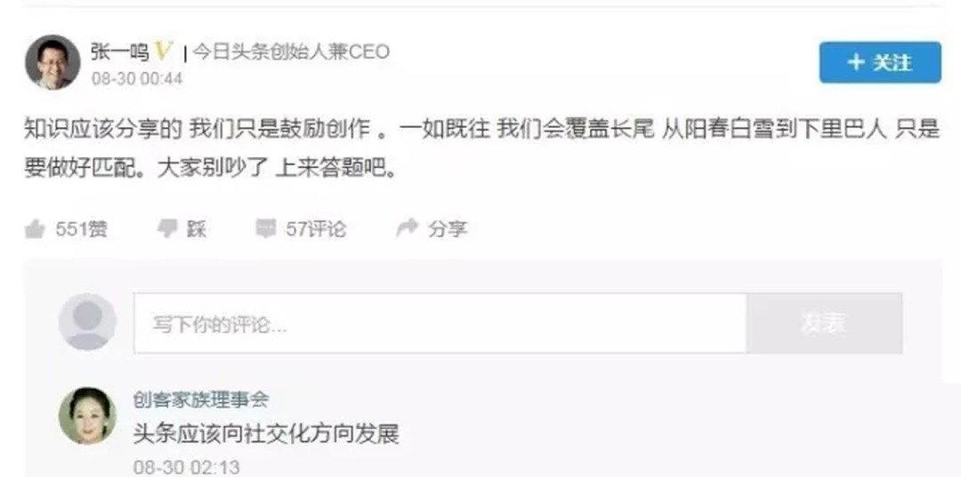
Task: Click the gold V verification badge
Action: [x=163, y=52]
